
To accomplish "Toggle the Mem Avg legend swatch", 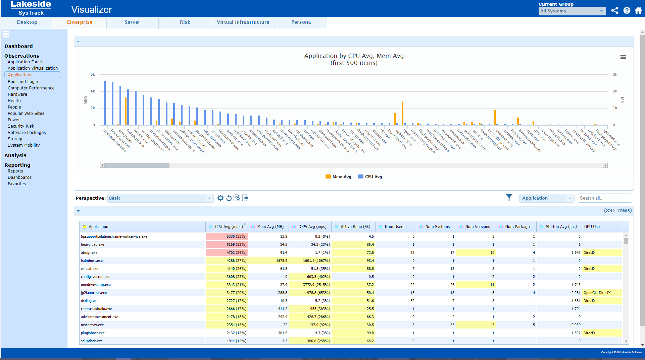I will point(328,176).
